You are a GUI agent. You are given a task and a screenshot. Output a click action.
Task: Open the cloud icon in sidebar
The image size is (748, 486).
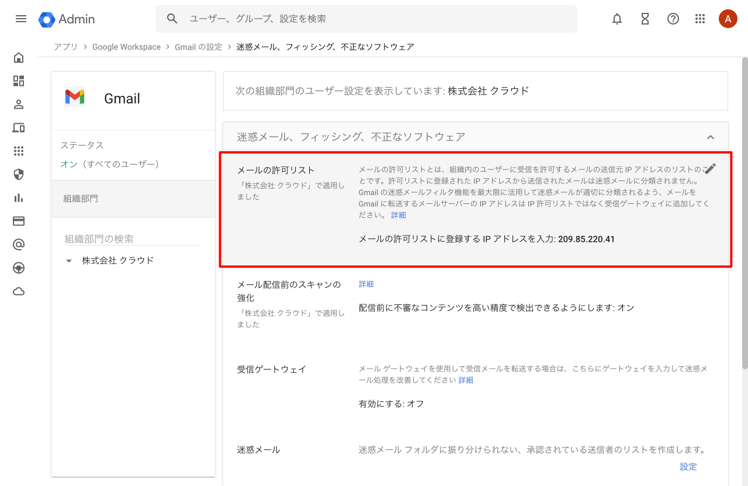[19, 291]
